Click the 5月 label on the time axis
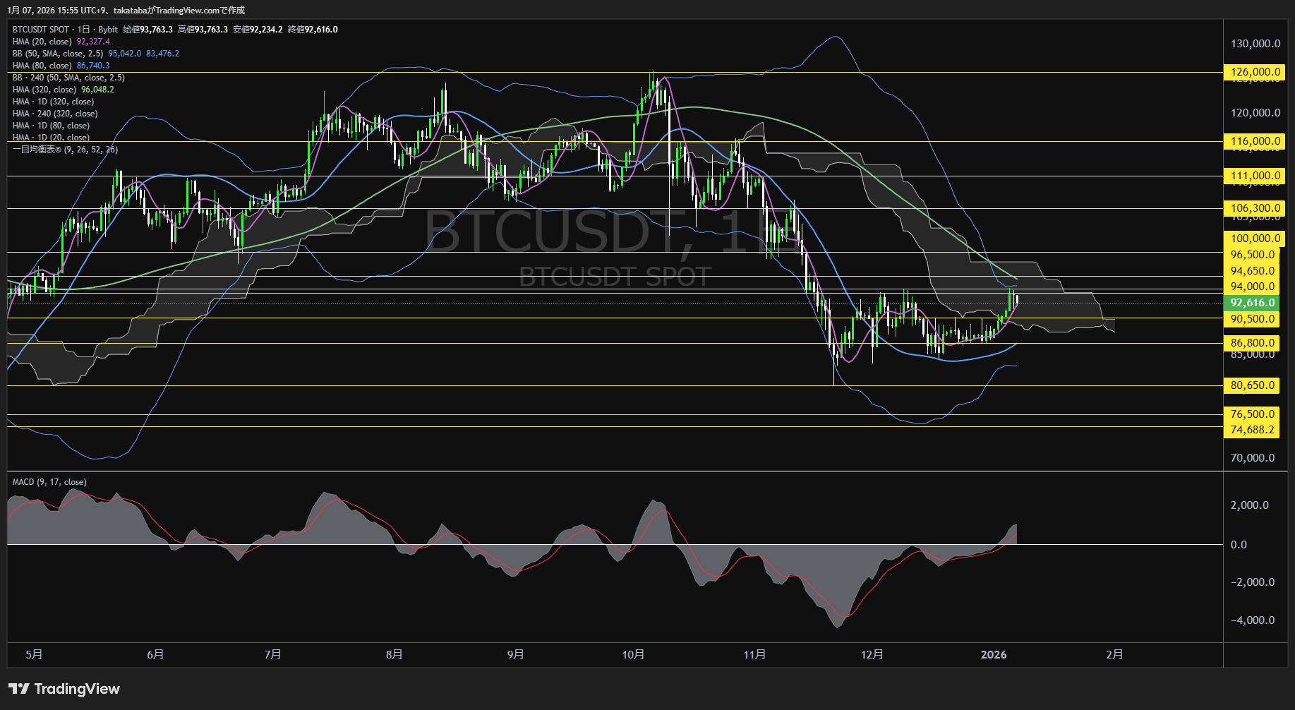This screenshot has width=1295, height=710. [x=33, y=654]
